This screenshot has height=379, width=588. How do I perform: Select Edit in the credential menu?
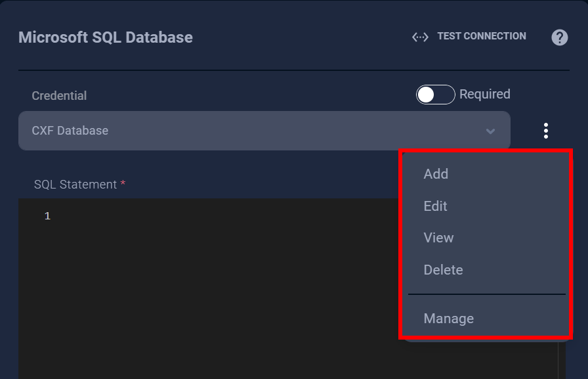pos(435,206)
